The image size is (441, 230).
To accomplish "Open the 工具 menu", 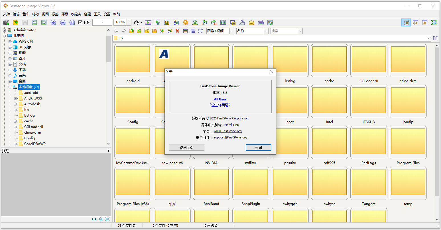I will (97, 14).
